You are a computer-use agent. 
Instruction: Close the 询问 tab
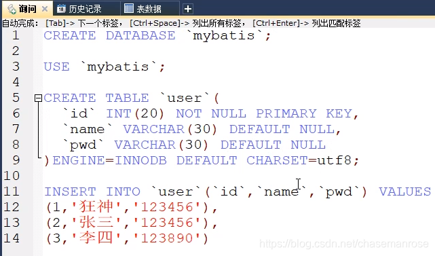tap(44, 9)
